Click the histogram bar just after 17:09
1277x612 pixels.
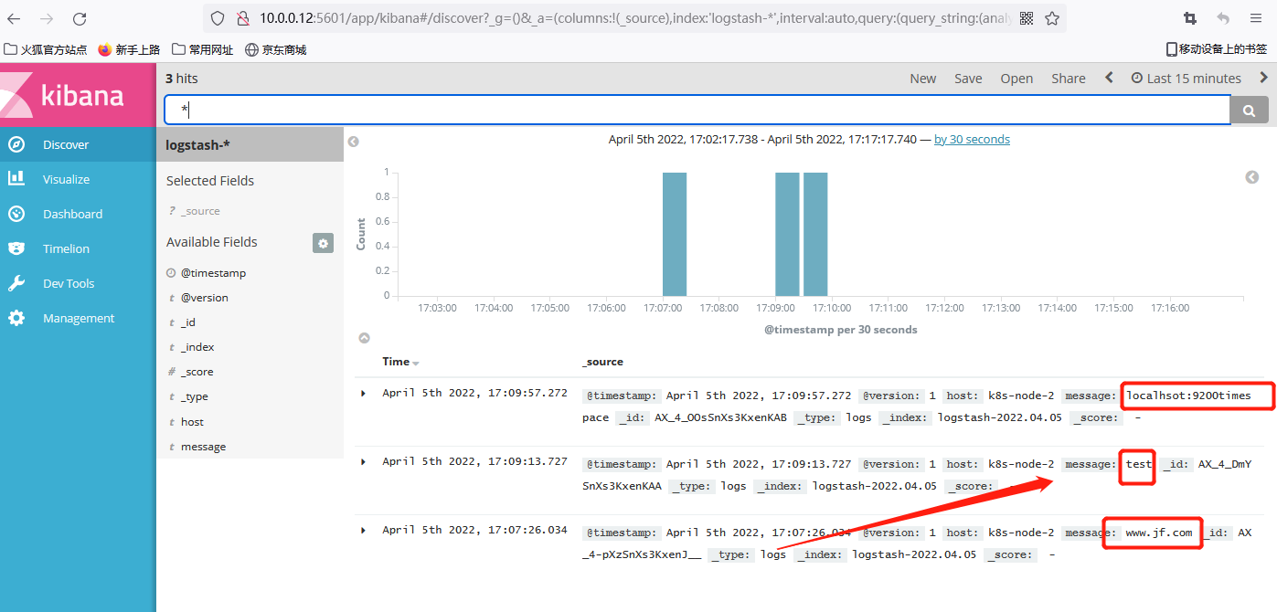tap(787, 234)
